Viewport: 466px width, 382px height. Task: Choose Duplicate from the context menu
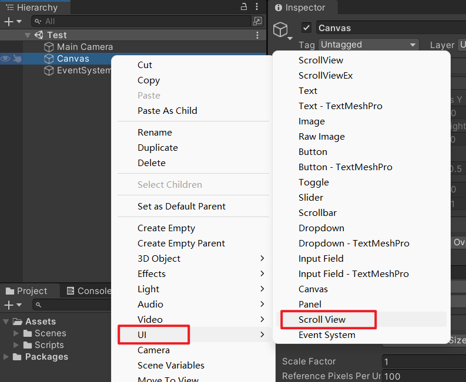[x=158, y=147]
